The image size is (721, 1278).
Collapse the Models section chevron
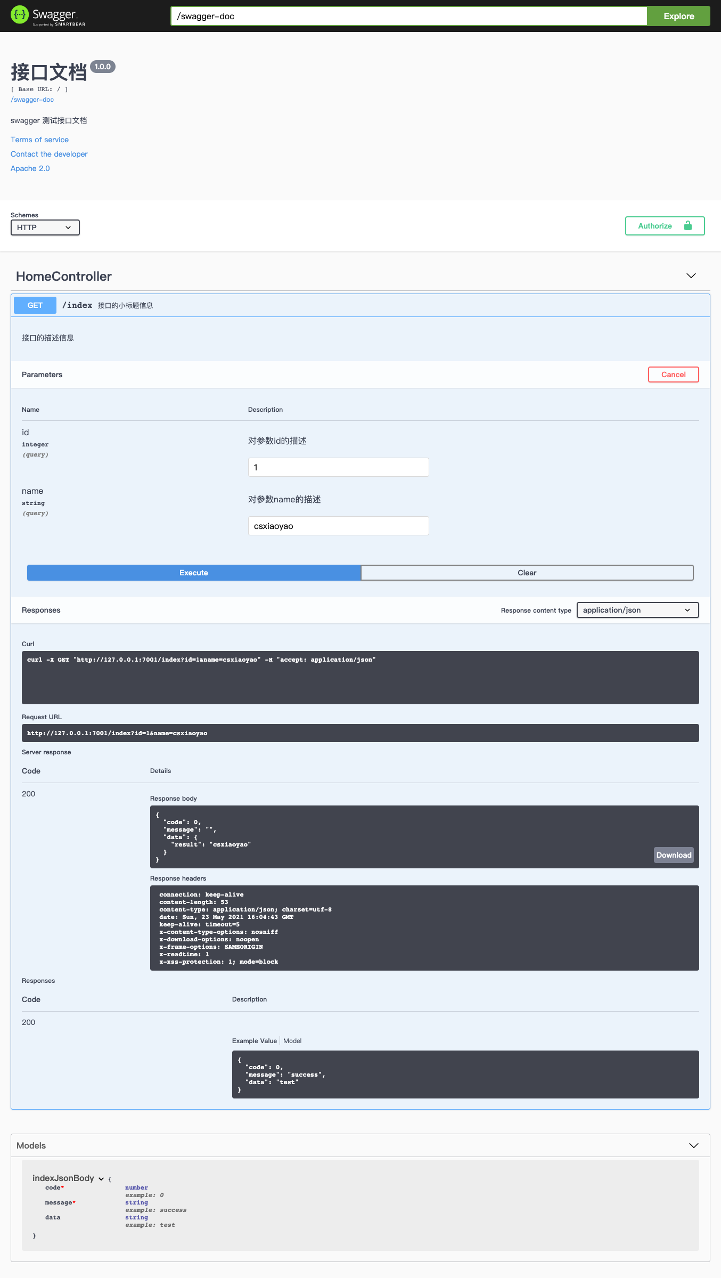693,1145
